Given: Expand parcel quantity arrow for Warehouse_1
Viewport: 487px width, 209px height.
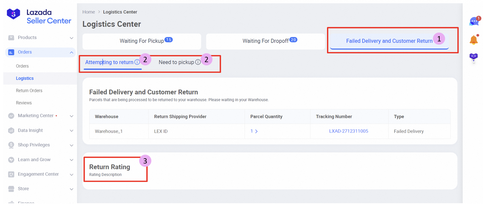Looking at the screenshot, I should [x=256, y=131].
